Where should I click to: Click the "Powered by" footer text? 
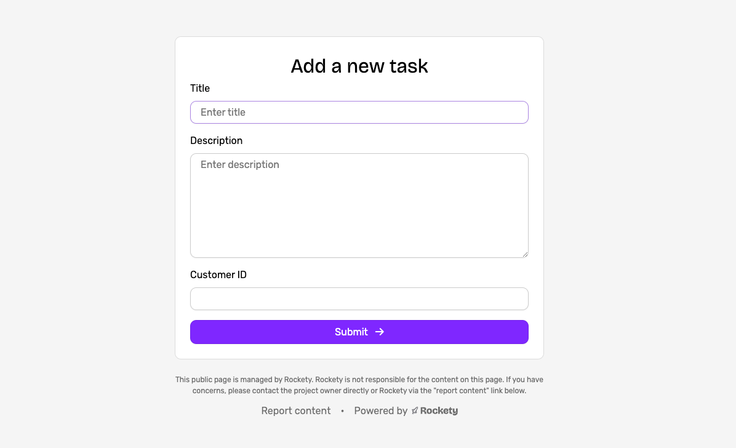(380, 410)
